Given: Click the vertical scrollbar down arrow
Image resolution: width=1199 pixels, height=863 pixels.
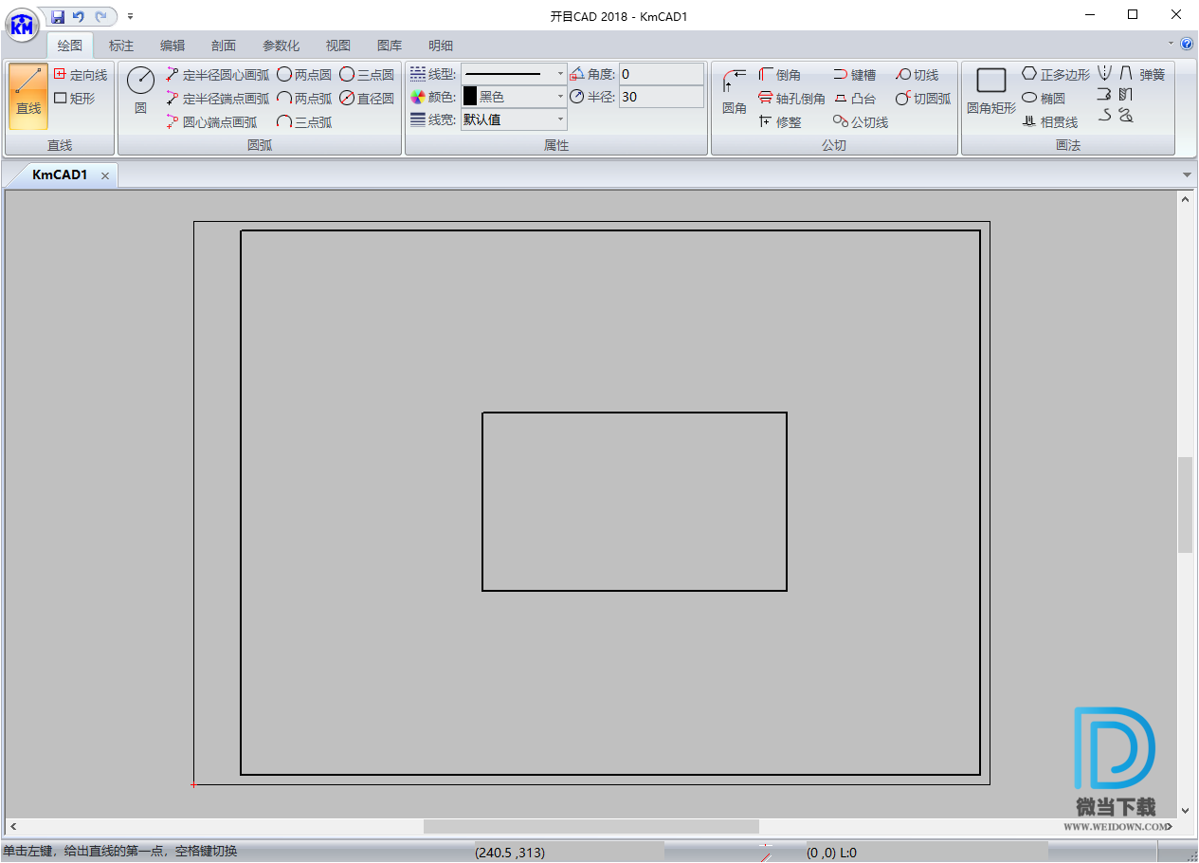Looking at the screenshot, I should [x=1185, y=811].
